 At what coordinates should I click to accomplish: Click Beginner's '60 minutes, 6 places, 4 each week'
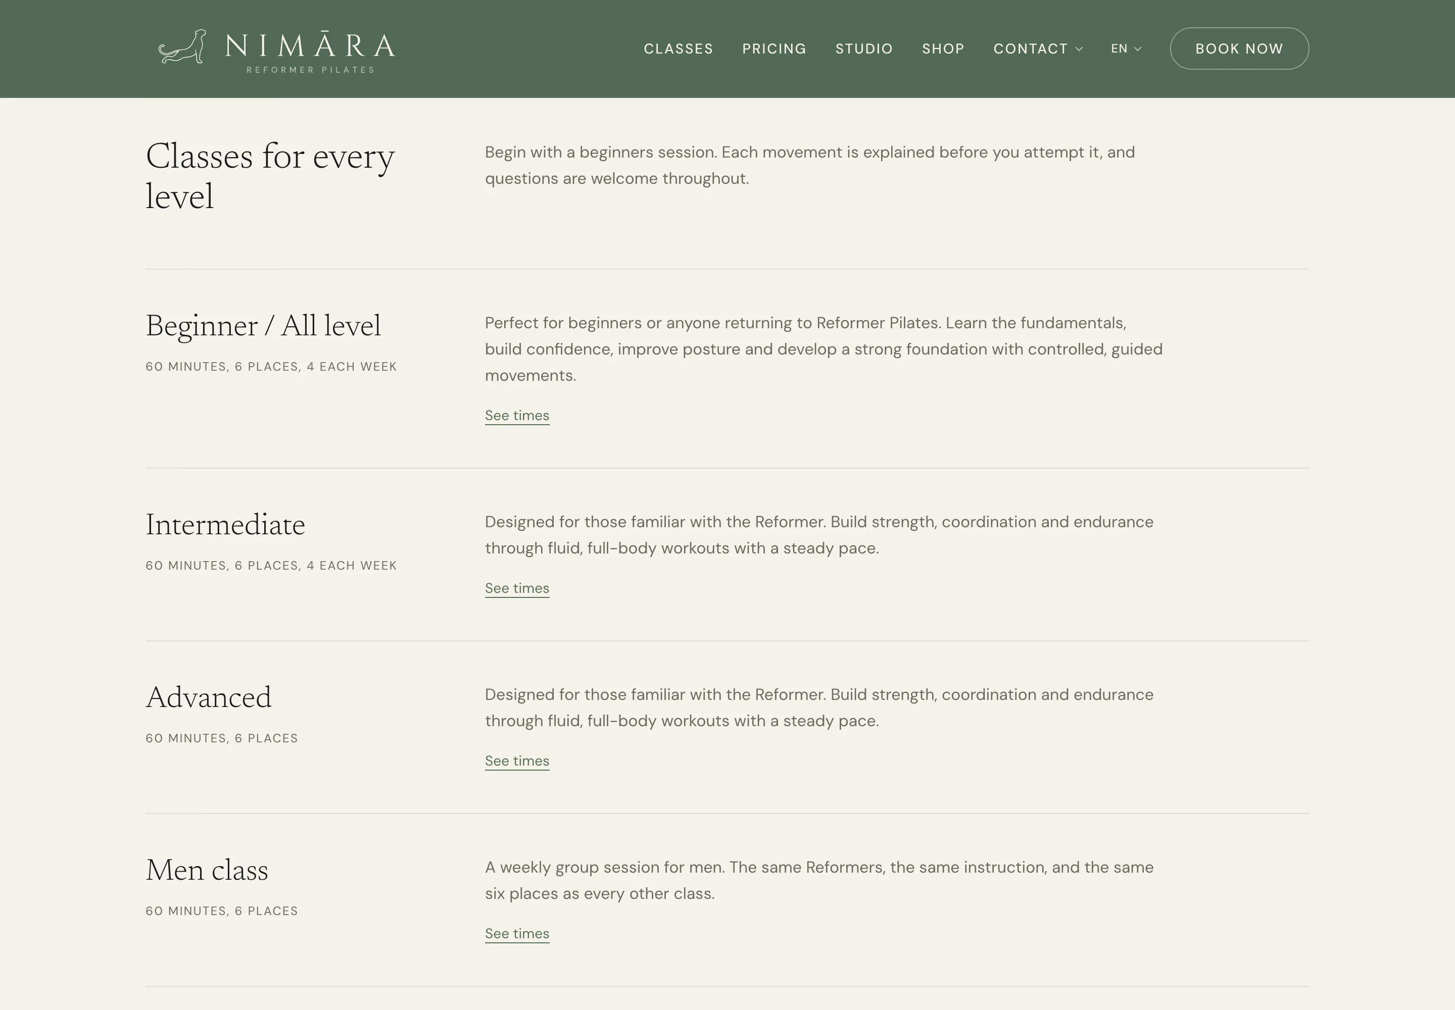pyautogui.click(x=271, y=367)
